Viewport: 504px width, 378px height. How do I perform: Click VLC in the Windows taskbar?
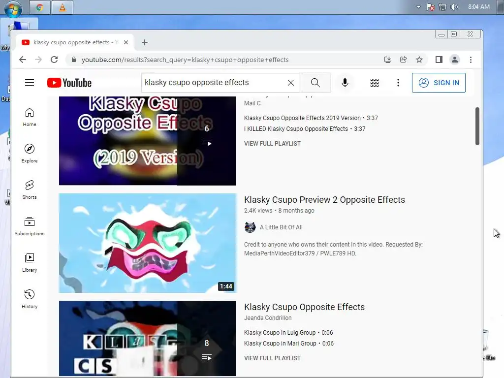pyautogui.click(x=63, y=7)
